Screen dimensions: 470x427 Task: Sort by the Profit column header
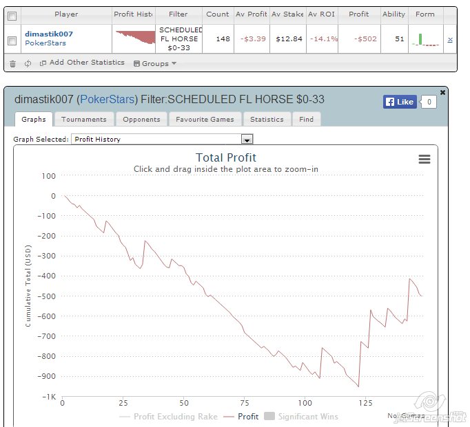[359, 14]
